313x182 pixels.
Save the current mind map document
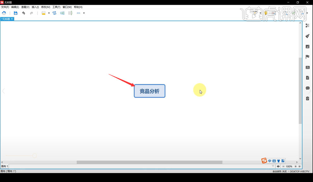point(15,13)
